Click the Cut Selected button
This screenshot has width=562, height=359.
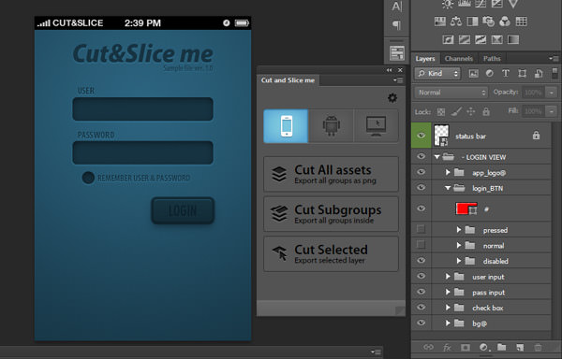point(331,254)
